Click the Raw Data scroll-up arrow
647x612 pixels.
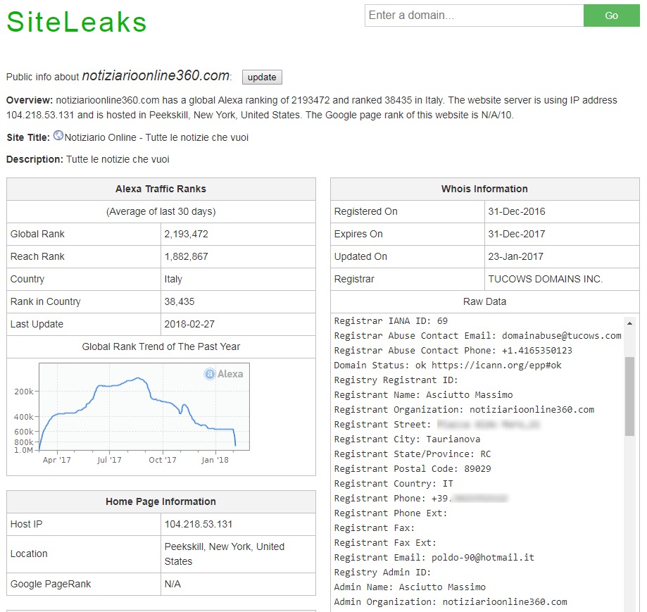point(629,323)
